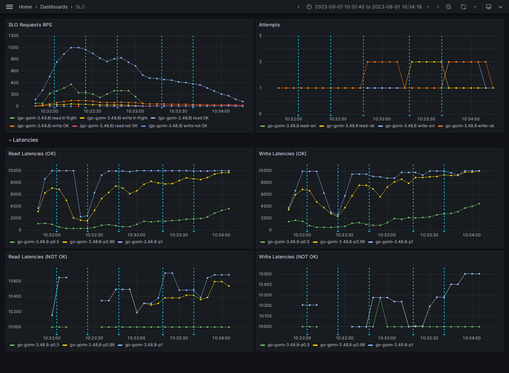Image resolution: width=509 pixels, height=373 pixels.
Task: Click yellow swatch for read-ok Attempts series
Action: (x=322, y=126)
